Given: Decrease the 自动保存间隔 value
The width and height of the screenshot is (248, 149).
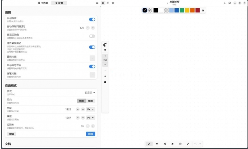Looking at the screenshot, I should point(88,28).
